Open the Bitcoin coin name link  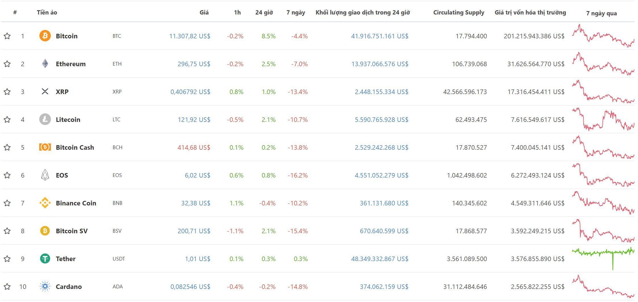coord(67,36)
